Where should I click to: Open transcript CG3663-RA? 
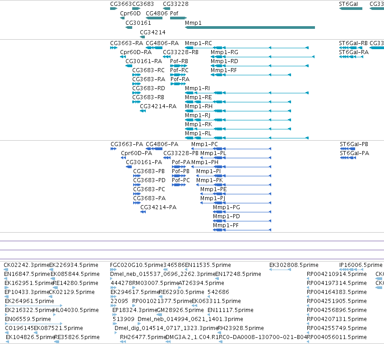tap(127, 43)
